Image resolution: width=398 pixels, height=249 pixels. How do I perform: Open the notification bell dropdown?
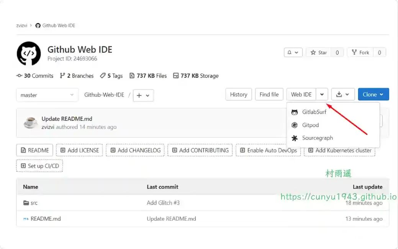coord(293,53)
